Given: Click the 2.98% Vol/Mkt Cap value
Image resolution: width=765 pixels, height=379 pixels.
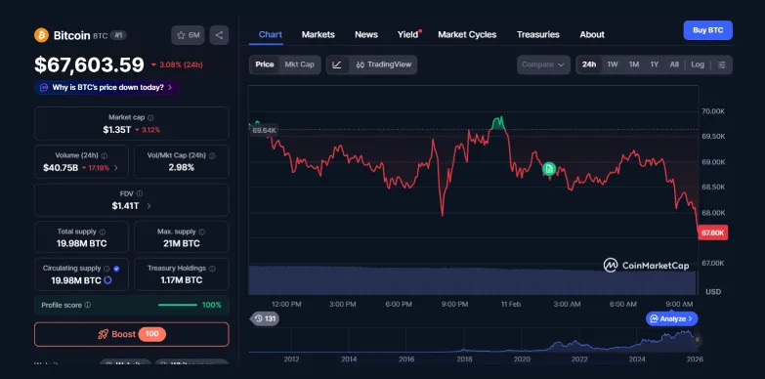Looking at the screenshot, I should coord(182,168).
